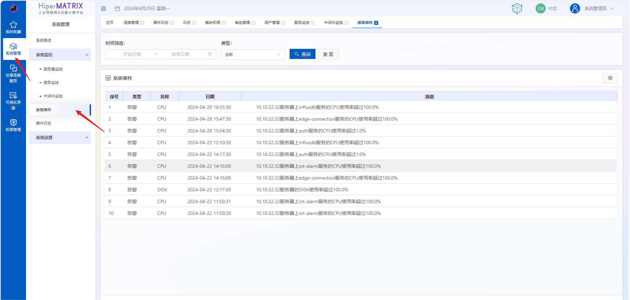The image size is (630, 300).
Task: Click 2024-04-28 15:04:30 date cell
Action: tap(209, 131)
